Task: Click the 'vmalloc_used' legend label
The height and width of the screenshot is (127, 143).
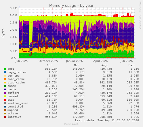Action: pyautogui.click(x=18, y=103)
